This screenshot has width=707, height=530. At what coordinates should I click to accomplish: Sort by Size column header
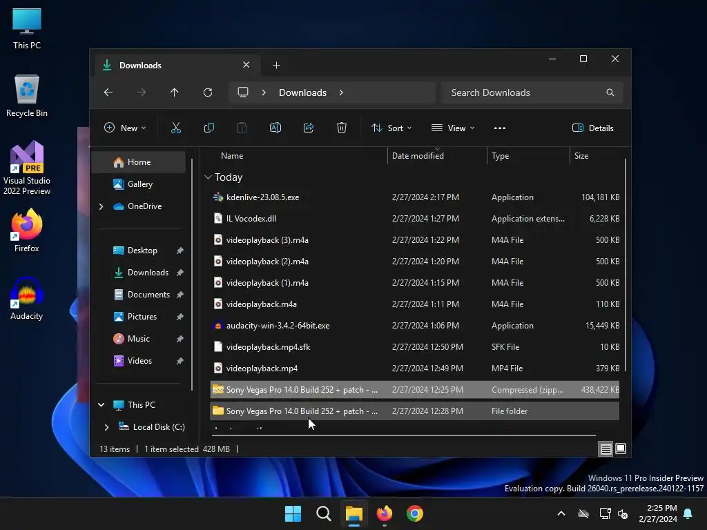pos(597,156)
